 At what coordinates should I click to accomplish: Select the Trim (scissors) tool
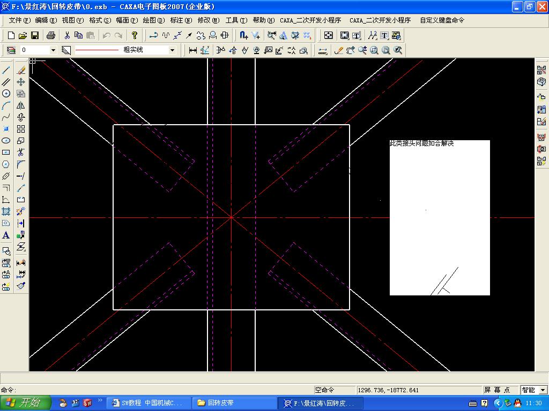pos(21,153)
